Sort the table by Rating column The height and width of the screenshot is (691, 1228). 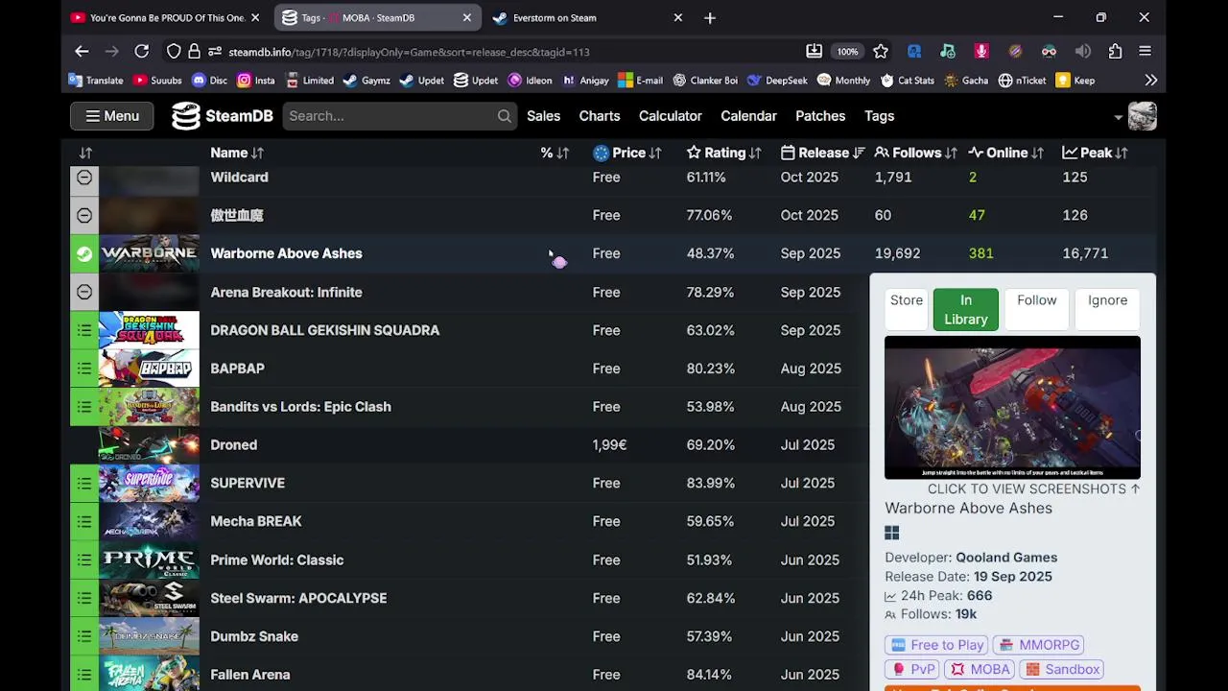pyautogui.click(x=724, y=153)
